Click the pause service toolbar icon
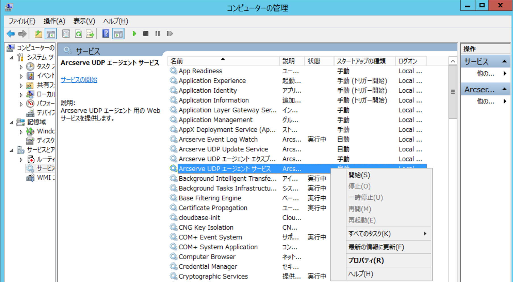The image size is (513, 282). click(x=158, y=34)
